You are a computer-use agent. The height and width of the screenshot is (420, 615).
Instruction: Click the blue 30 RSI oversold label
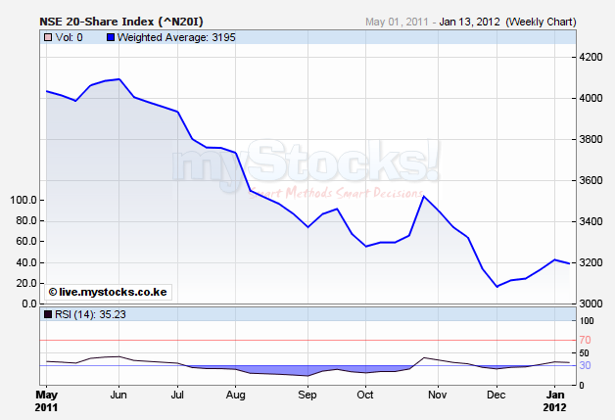(x=585, y=365)
